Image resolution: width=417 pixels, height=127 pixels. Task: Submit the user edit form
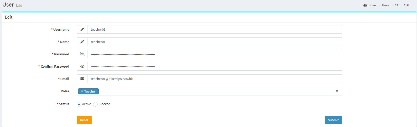point(333,120)
